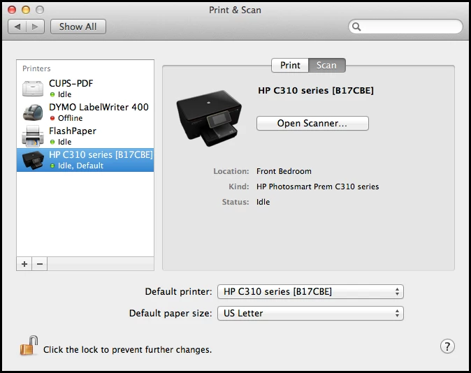471x373 pixels.
Task: Minimize the window with the yellow button
Action: [x=26, y=10]
